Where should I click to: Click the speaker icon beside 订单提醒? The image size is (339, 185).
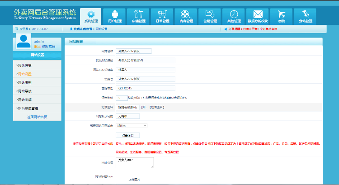[x=226, y=29]
